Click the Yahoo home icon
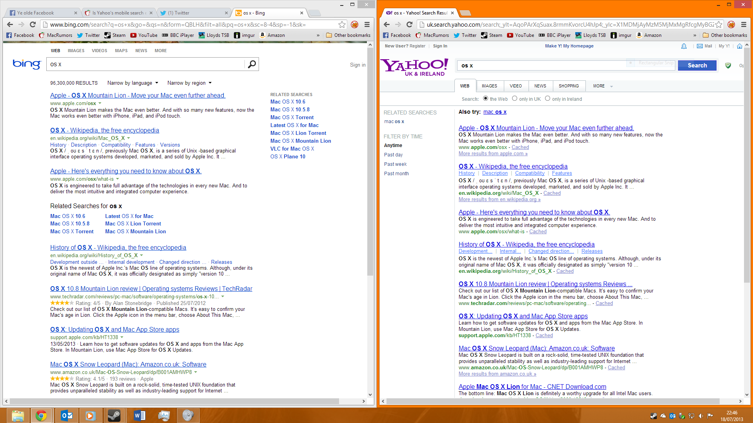Image resolution: width=753 pixels, height=423 pixels. pyautogui.click(x=739, y=46)
